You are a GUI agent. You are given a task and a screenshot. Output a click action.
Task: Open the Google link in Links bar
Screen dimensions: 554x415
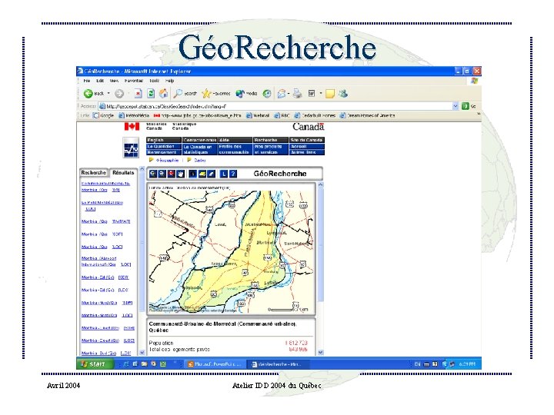pyautogui.click(x=103, y=115)
